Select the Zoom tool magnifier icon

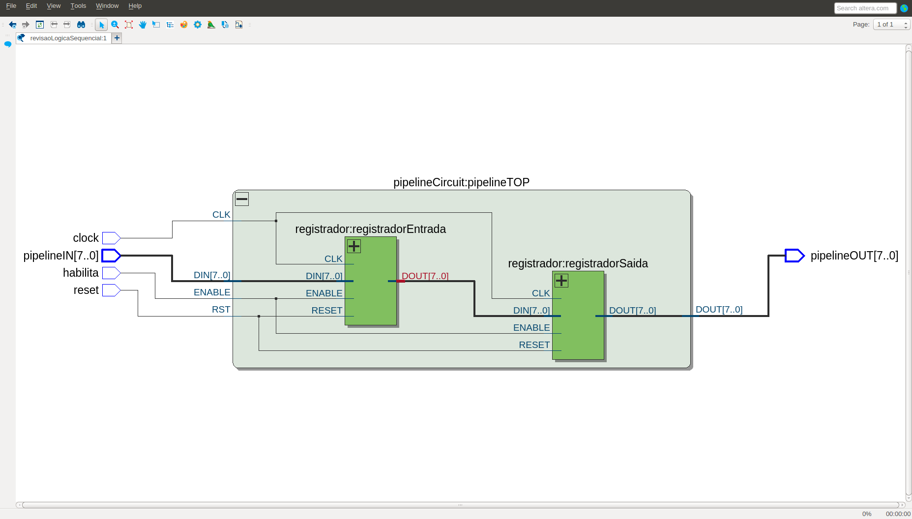[115, 25]
